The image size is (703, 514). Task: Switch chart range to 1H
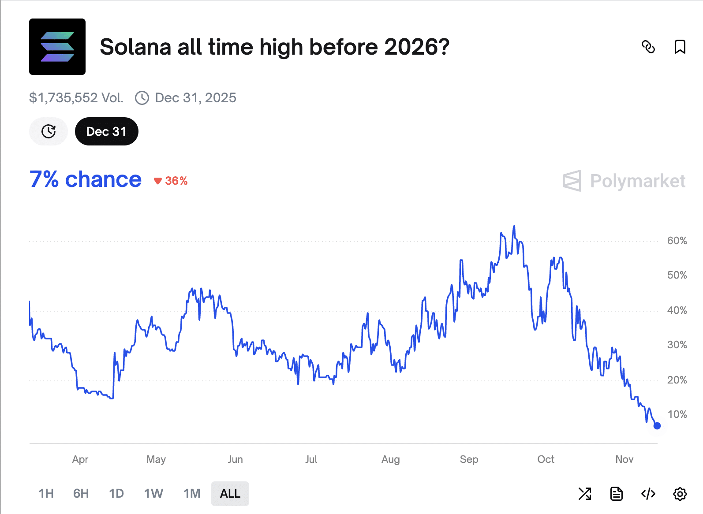click(x=46, y=494)
